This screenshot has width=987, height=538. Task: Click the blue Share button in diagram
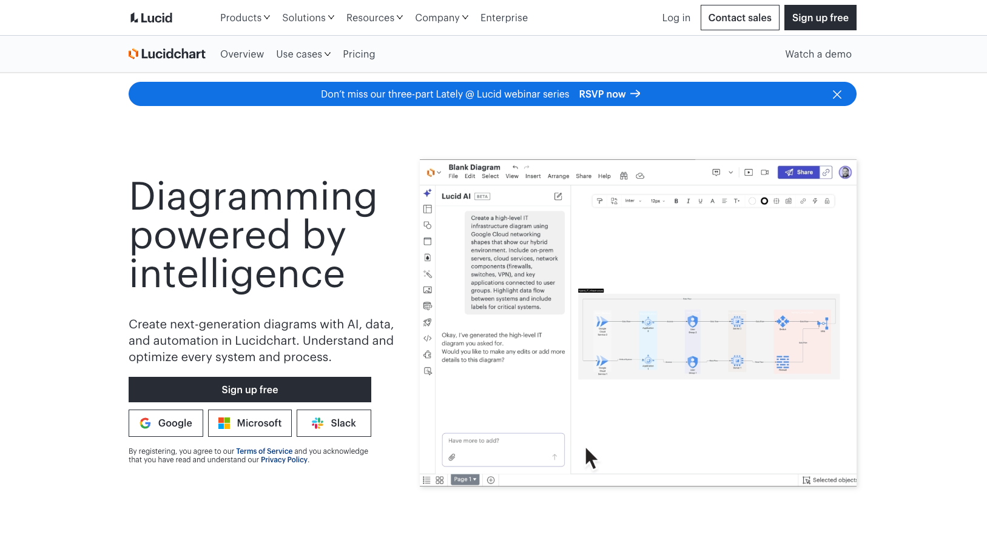point(798,173)
